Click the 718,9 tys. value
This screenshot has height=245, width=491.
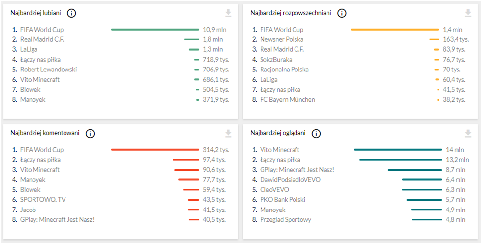pos(216,60)
